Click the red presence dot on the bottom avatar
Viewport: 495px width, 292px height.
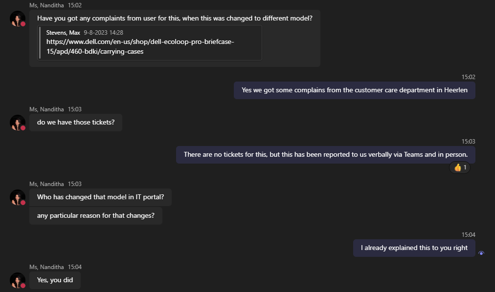point(22,285)
